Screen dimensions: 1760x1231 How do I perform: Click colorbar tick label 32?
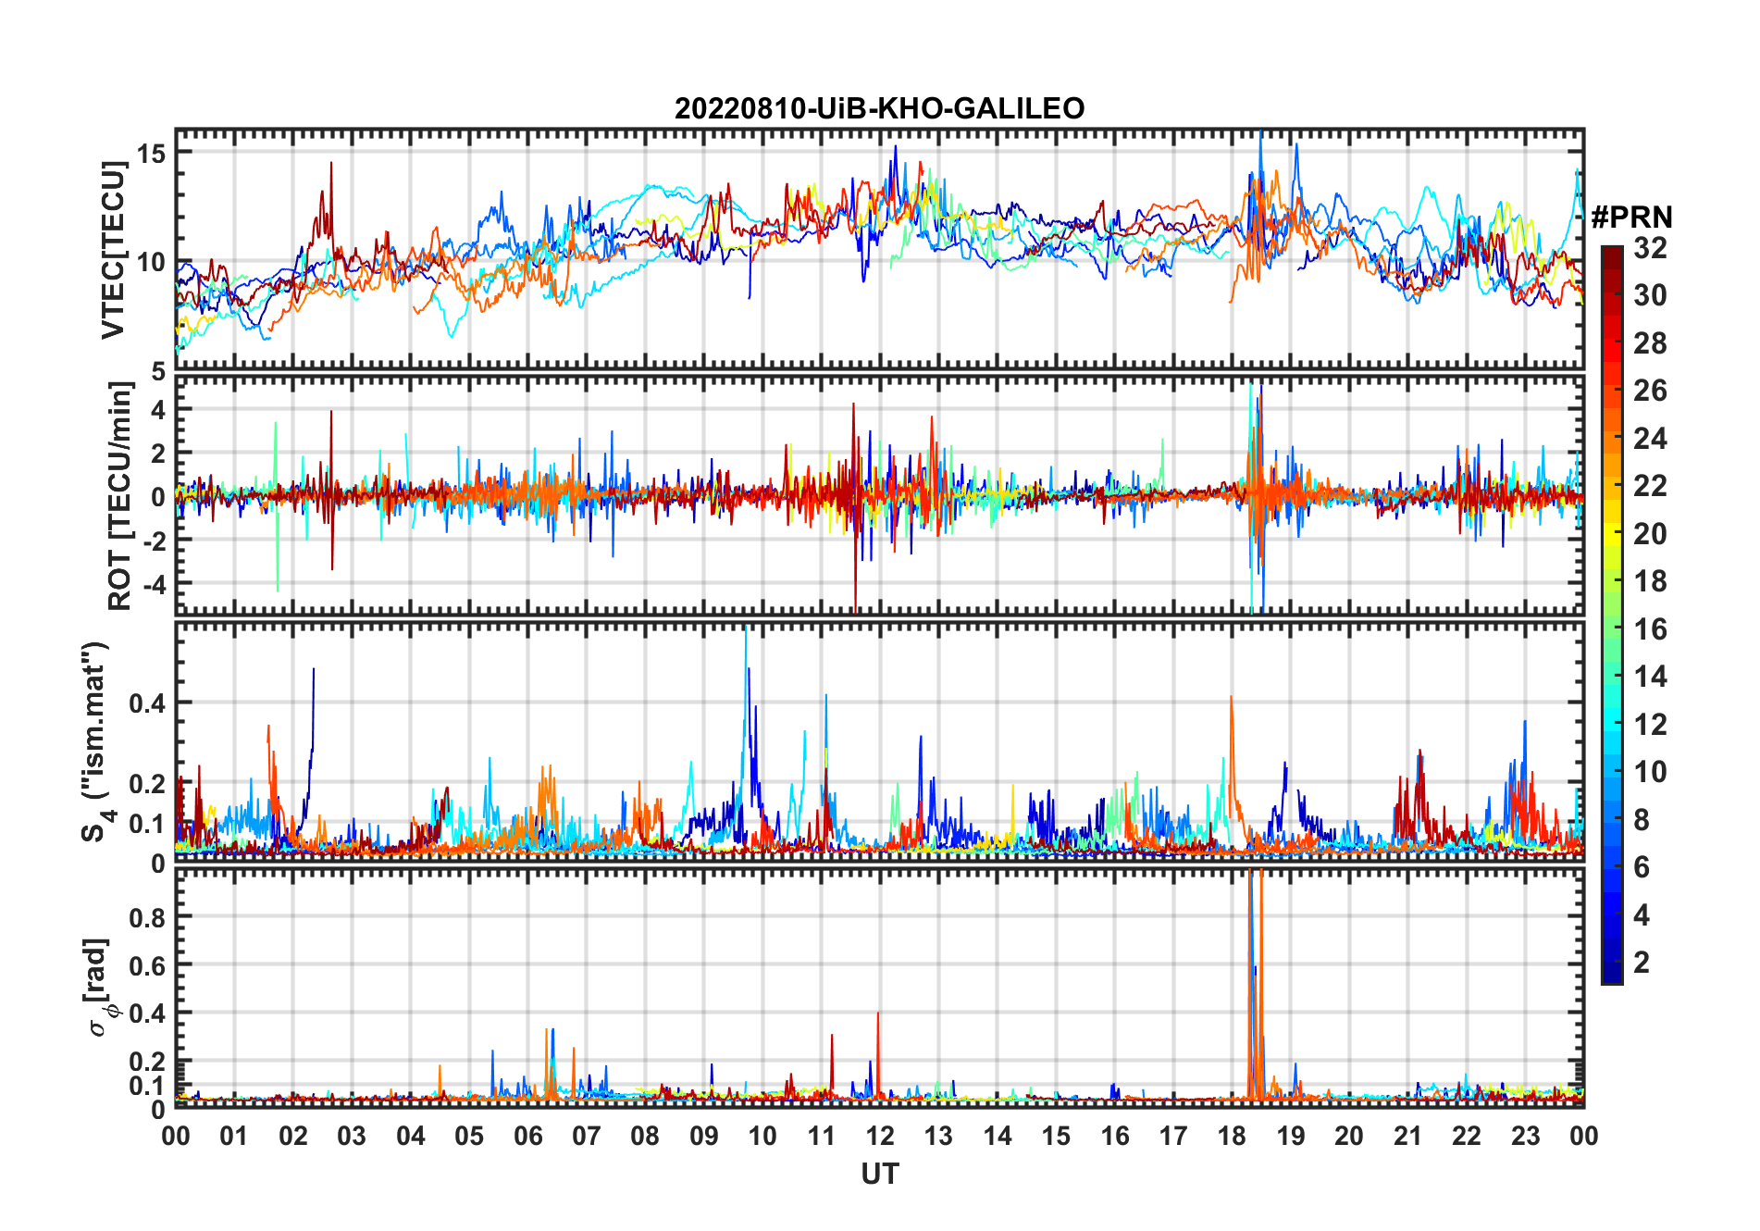pos(1650,248)
